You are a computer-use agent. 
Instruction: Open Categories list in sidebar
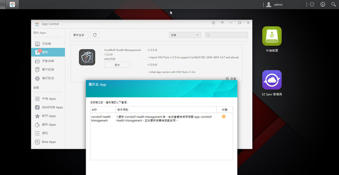point(48,133)
